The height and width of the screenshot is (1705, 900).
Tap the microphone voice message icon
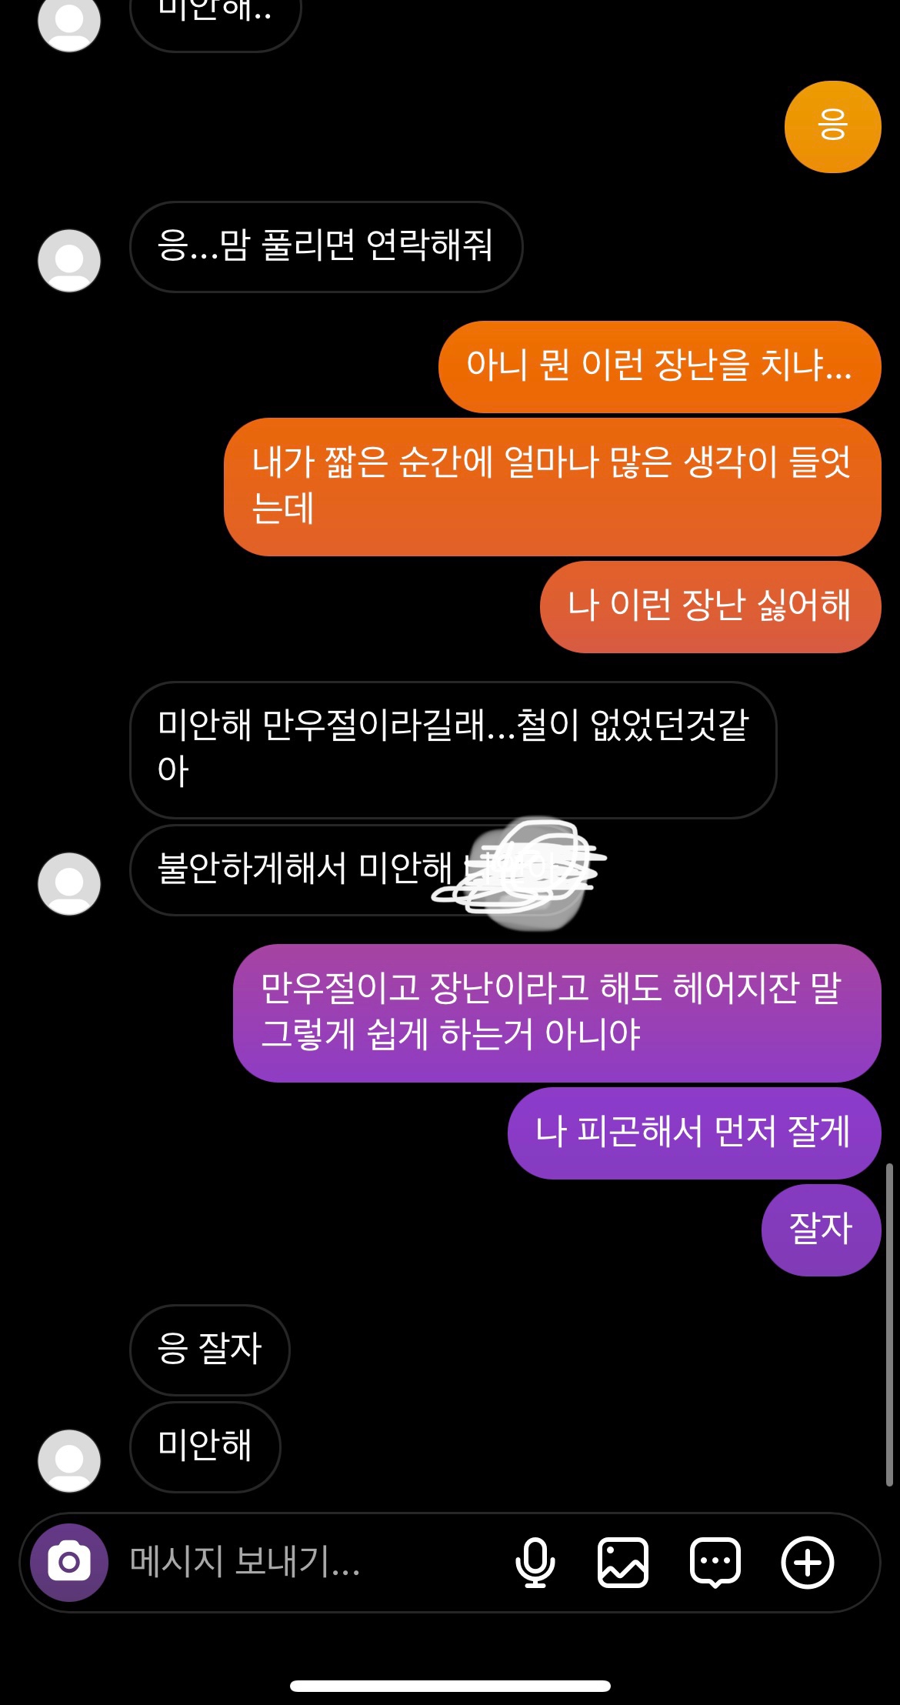(535, 1563)
